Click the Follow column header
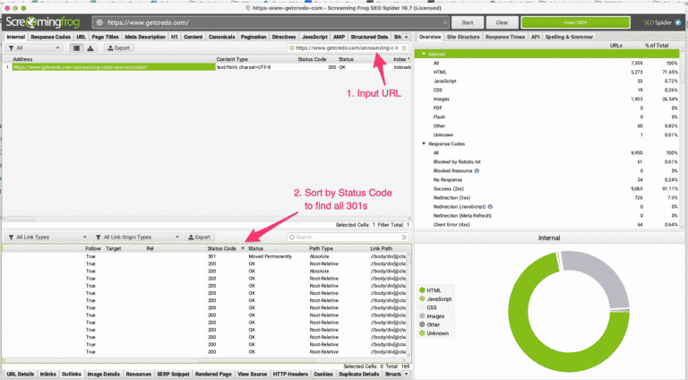The height and width of the screenshot is (380, 688). [x=93, y=248]
